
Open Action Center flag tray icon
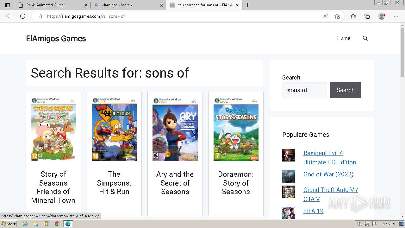coord(375,224)
